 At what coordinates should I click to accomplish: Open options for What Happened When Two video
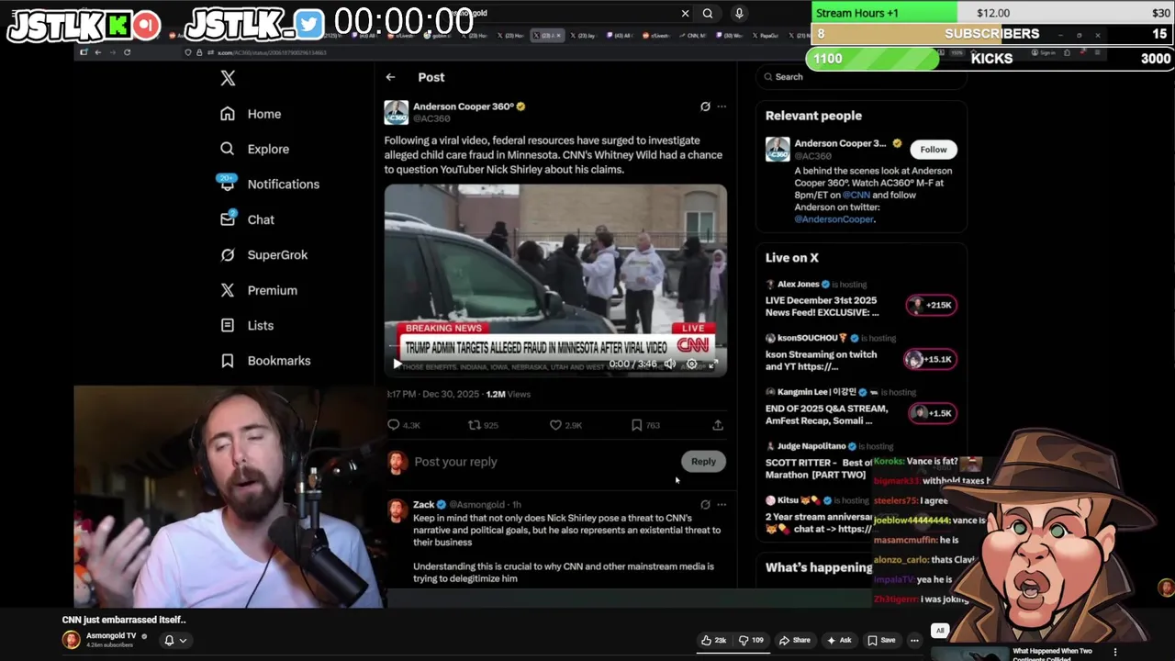1115,653
